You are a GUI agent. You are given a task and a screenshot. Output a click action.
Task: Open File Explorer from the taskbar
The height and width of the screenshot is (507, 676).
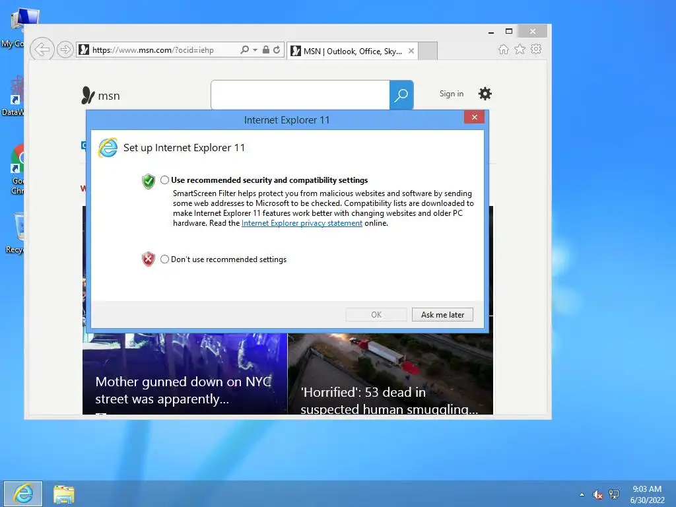pyautogui.click(x=64, y=494)
